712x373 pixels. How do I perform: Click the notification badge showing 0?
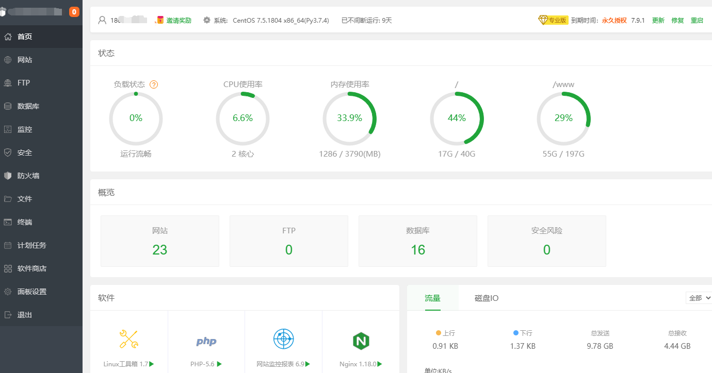pos(74,12)
